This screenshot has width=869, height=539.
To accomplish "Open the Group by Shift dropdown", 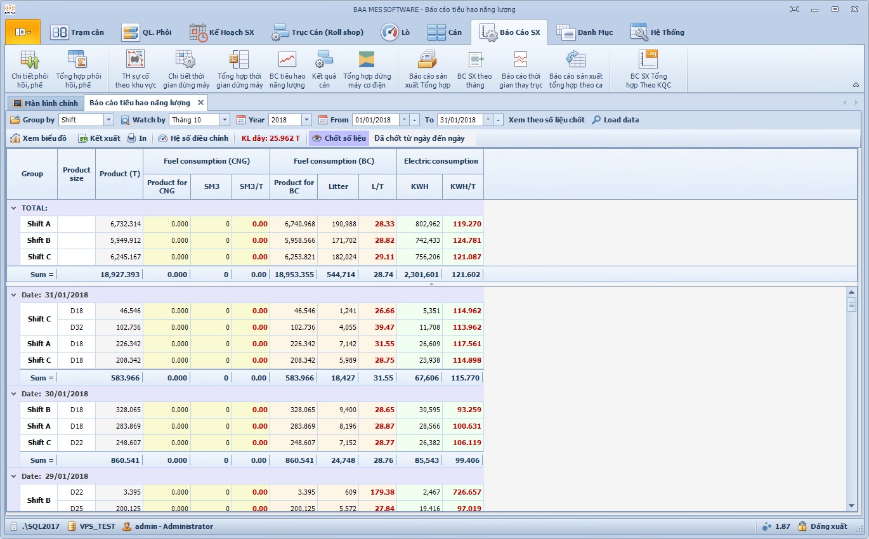I will click(108, 120).
